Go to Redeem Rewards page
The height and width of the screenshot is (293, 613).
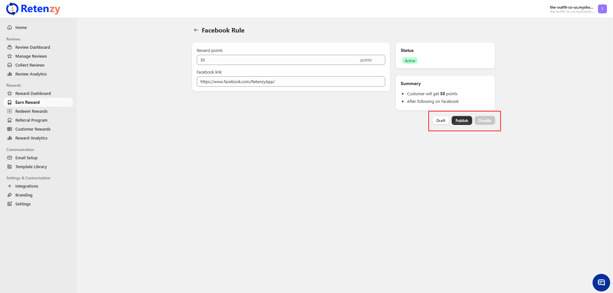[31, 111]
